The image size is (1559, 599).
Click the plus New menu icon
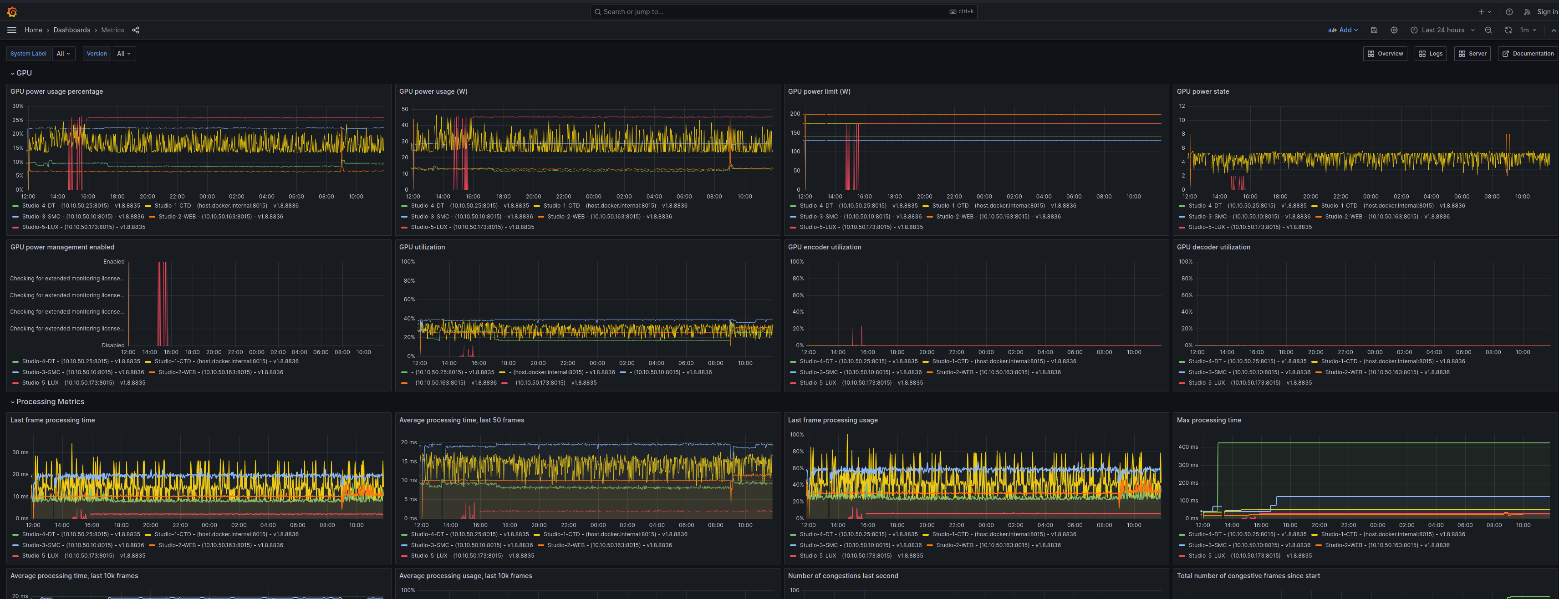click(1485, 11)
